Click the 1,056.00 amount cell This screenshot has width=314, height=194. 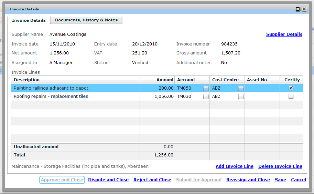pyautogui.click(x=157, y=96)
